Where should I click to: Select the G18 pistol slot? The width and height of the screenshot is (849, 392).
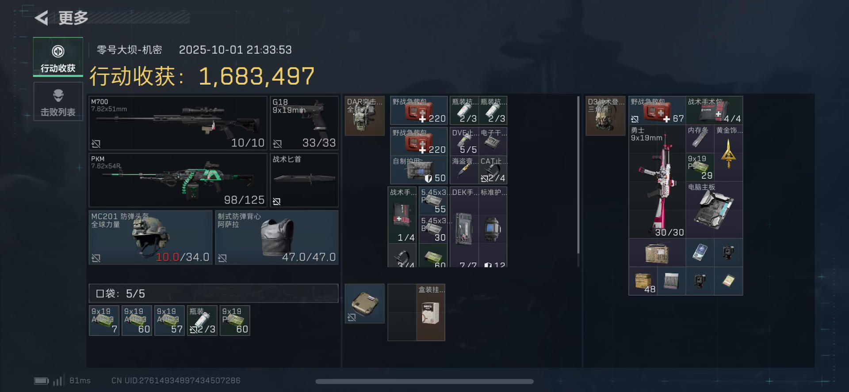[x=304, y=123]
